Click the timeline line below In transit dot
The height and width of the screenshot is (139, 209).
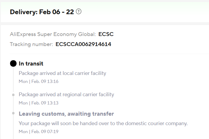pos(13,80)
